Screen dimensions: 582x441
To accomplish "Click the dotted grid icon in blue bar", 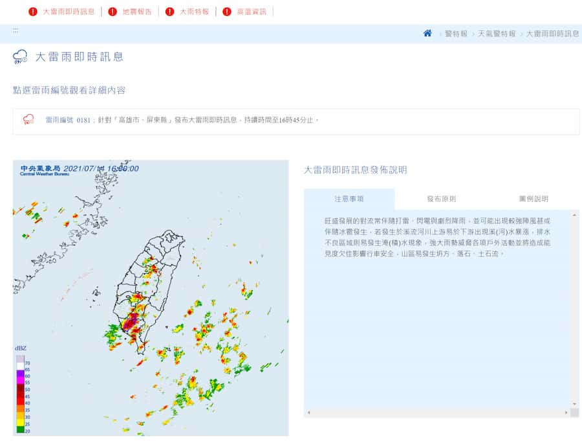I will click(x=16, y=30).
